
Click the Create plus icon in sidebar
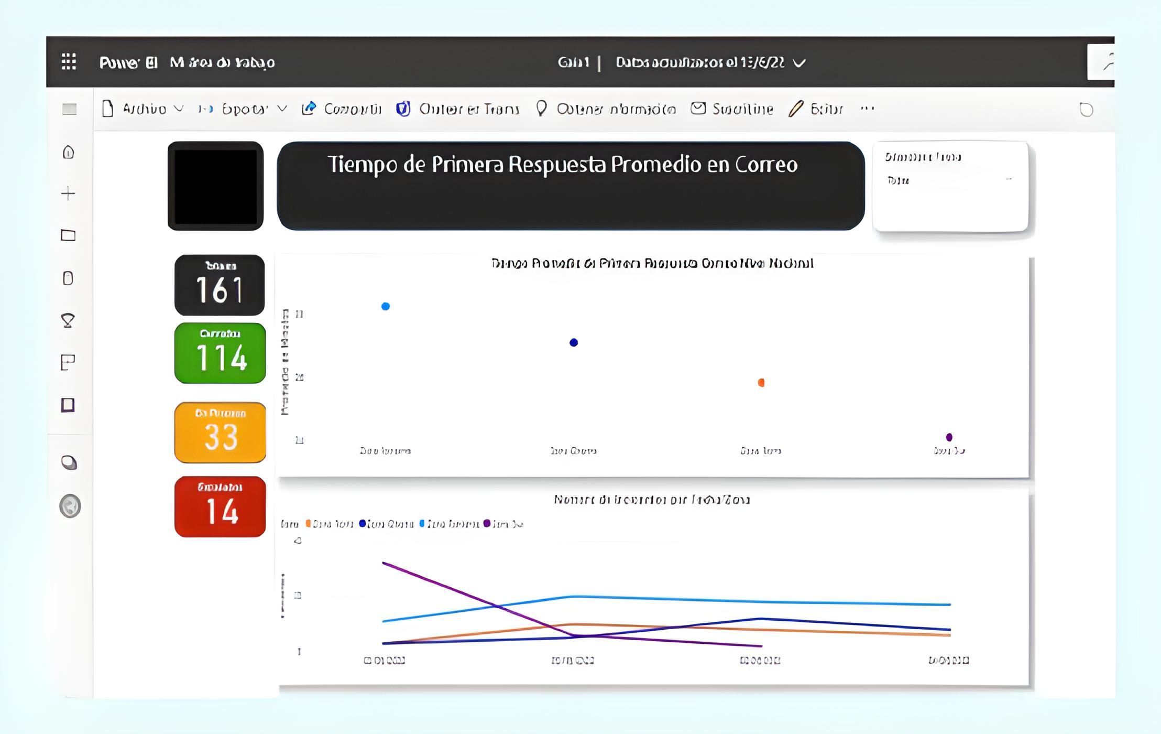[68, 193]
